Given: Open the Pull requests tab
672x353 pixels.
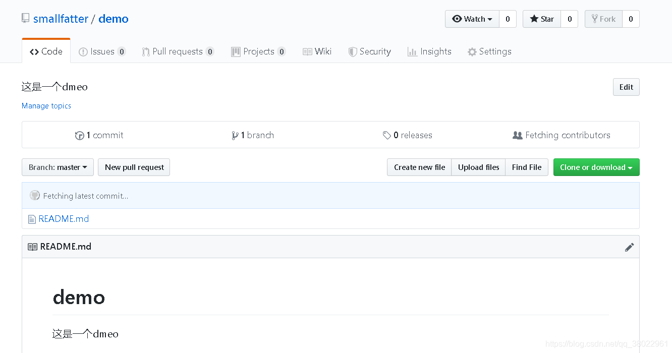Looking at the screenshot, I should [x=178, y=51].
